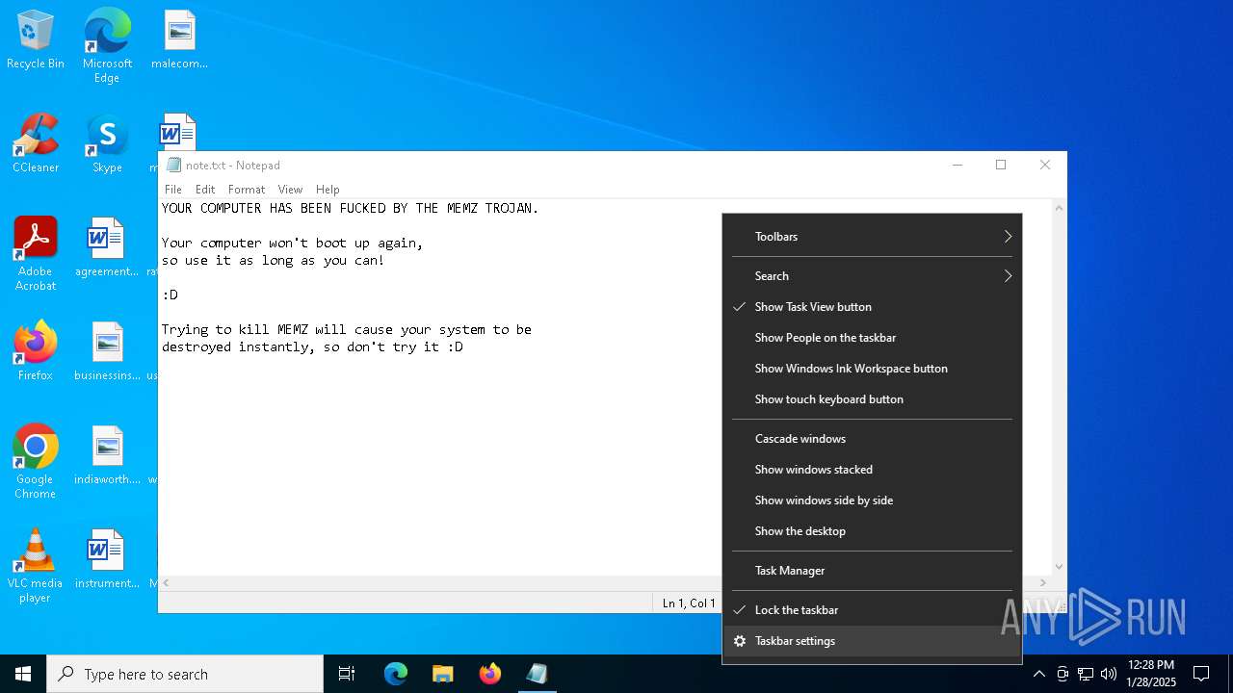Select the malecom image file on desktop

[179, 40]
